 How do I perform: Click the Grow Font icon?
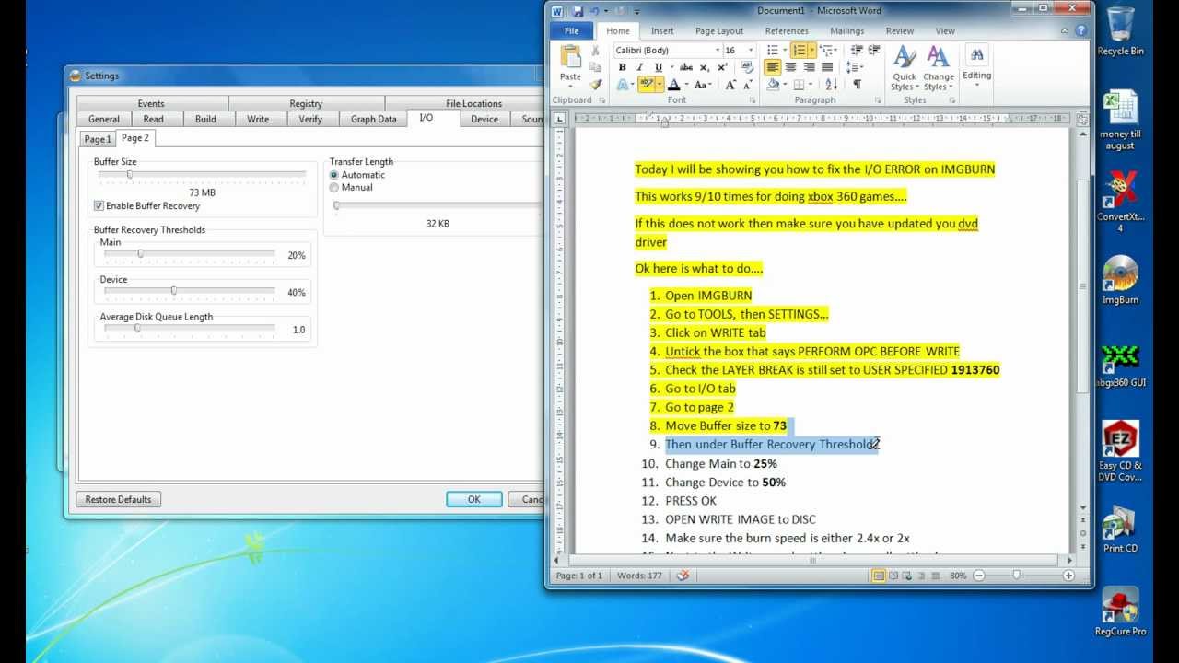point(730,84)
